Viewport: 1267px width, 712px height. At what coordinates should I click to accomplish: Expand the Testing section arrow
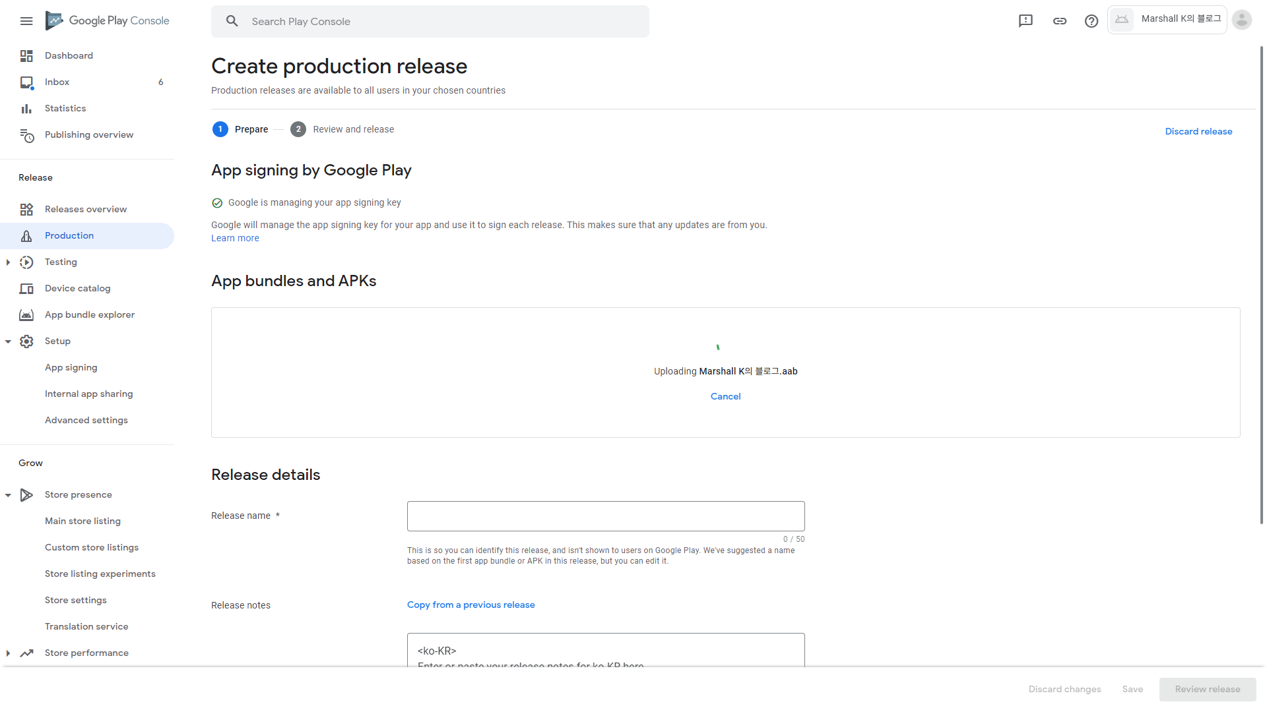[x=8, y=262]
